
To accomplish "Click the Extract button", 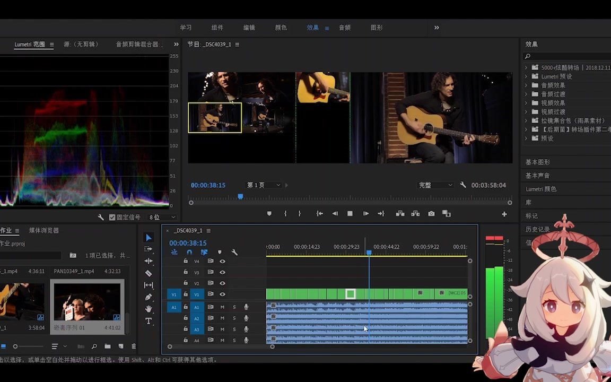I will click(415, 214).
